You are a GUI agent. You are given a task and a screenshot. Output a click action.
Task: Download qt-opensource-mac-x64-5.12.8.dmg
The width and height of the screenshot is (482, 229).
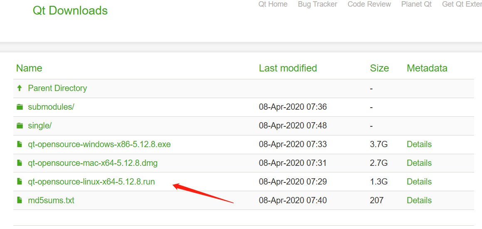click(x=92, y=163)
